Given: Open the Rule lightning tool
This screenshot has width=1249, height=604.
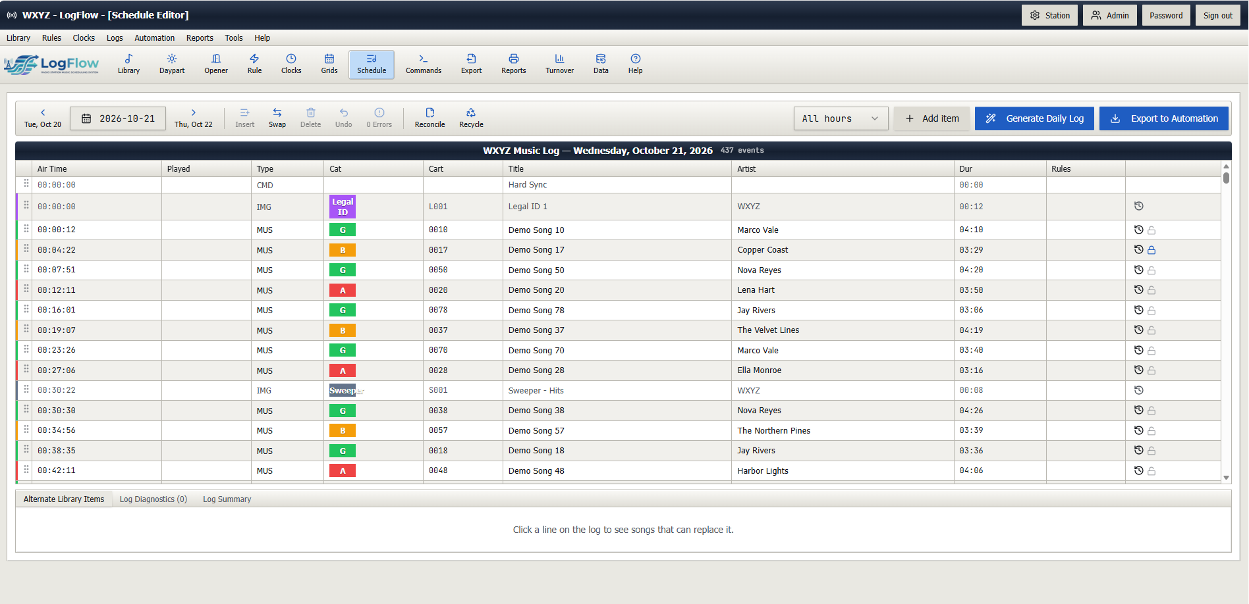Looking at the screenshot, I should coord(254,64).
